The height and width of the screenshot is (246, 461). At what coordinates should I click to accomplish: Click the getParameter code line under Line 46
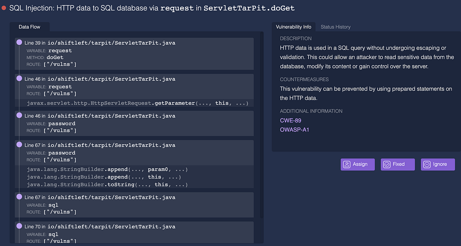(x=137, y=103)
